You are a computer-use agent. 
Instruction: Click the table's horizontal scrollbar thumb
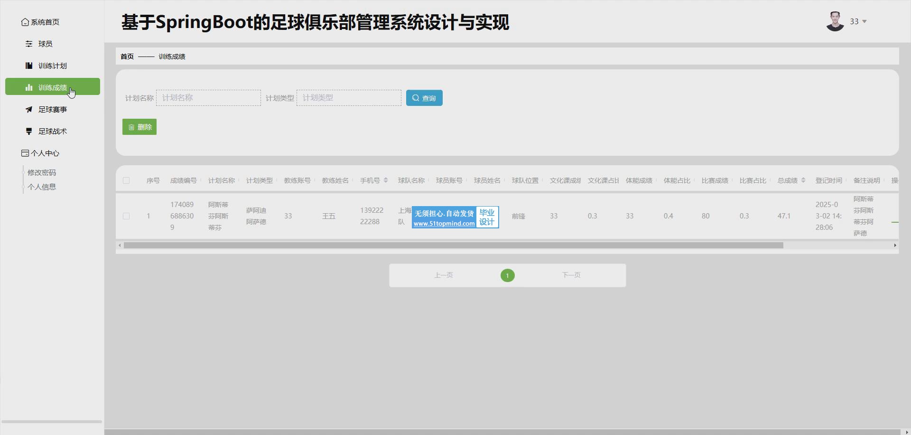tap(453, 246)
